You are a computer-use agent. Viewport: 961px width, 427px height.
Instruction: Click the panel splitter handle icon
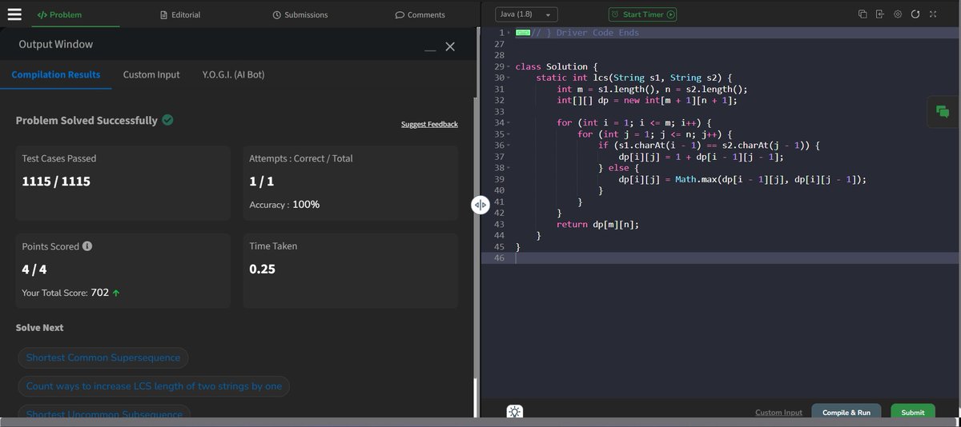tap(480, 206)
